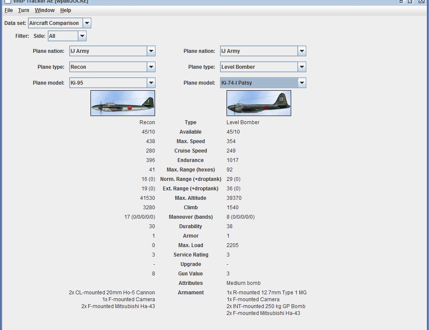Click the Ki-95 max speed value 438
This screenshot has height=330, width=429.
(x=150, y=141)
